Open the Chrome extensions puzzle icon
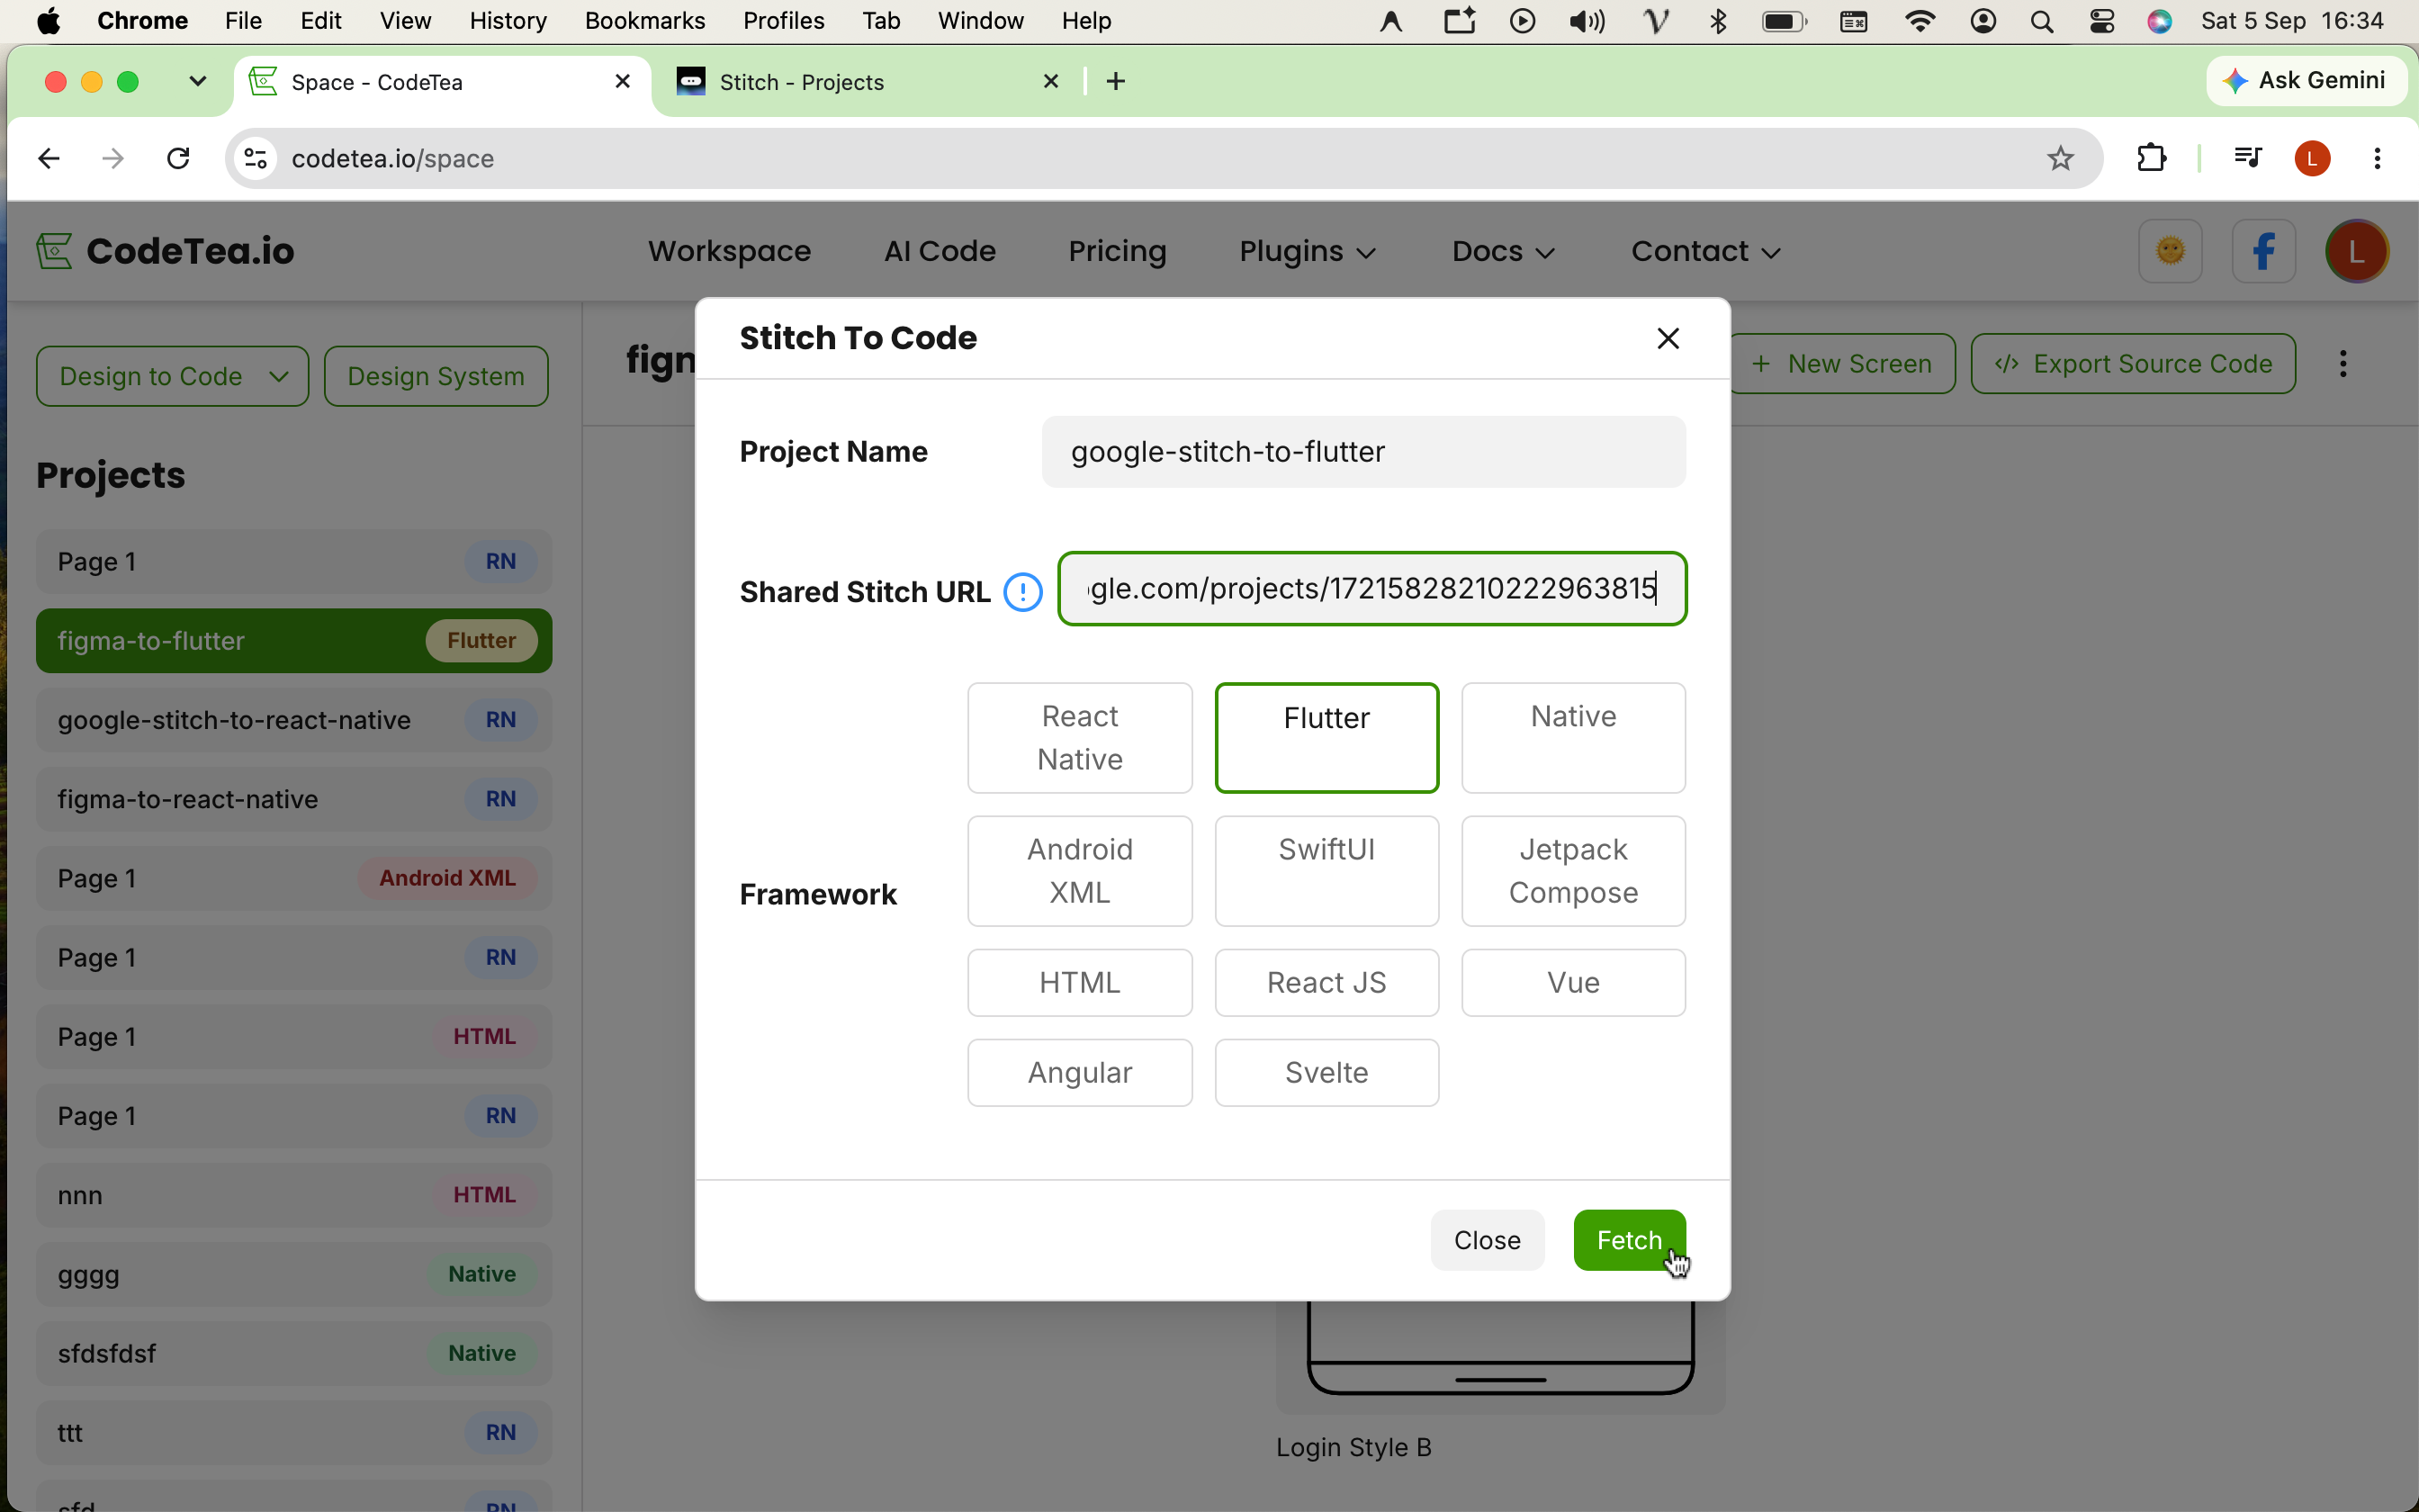 click(2151, 158)
